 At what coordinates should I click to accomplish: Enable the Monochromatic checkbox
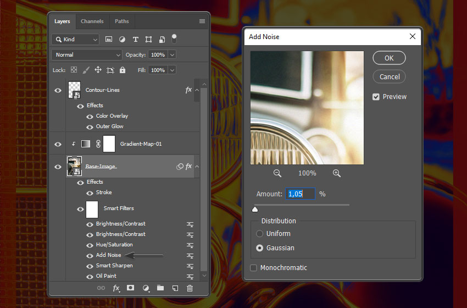[x=253, y=268]
